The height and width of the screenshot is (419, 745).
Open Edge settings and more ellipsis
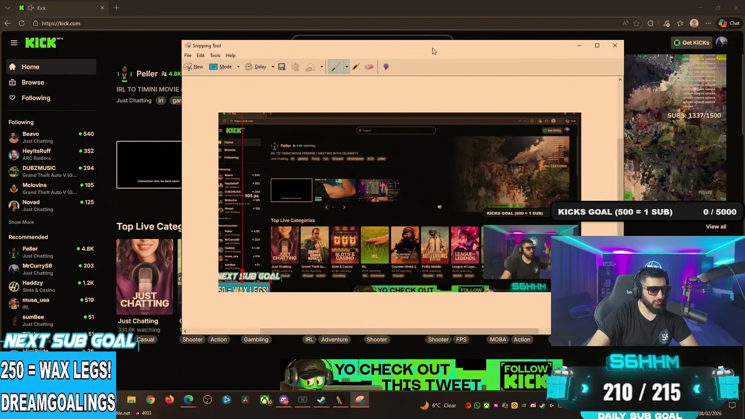coord(708,23)
